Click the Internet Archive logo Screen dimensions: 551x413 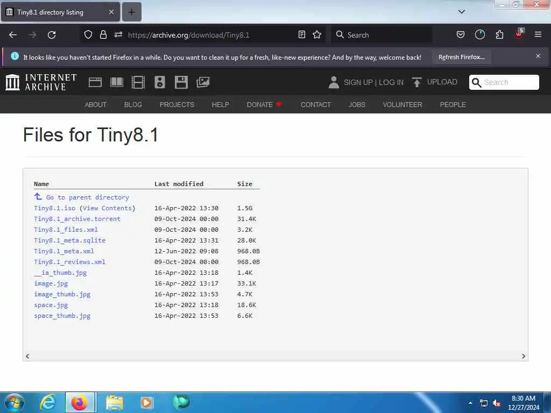click(41, 82)
